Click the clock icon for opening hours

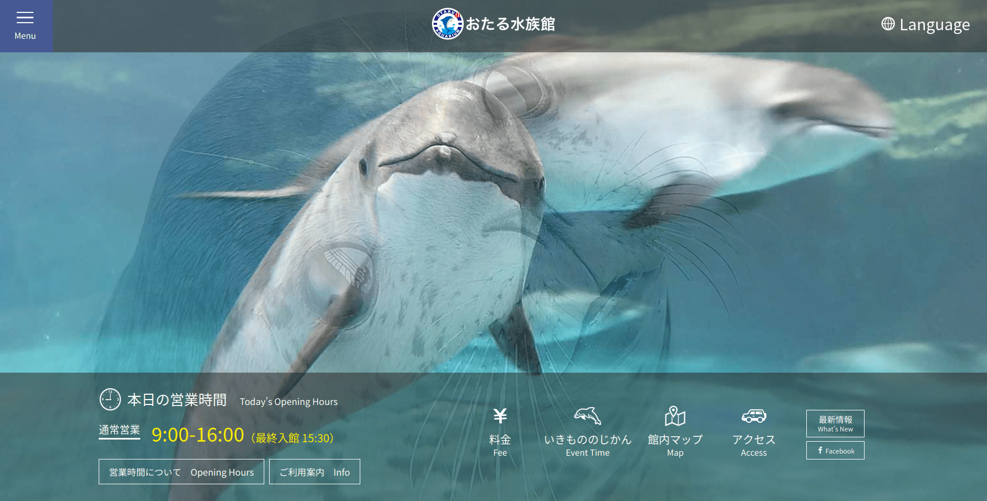110,400
